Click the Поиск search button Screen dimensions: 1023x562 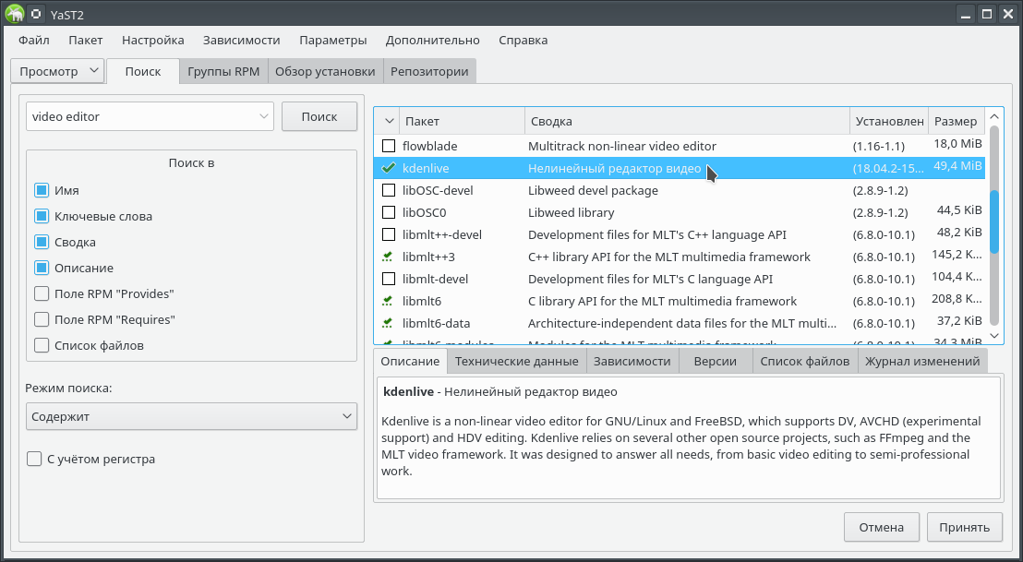pos(319,116)
